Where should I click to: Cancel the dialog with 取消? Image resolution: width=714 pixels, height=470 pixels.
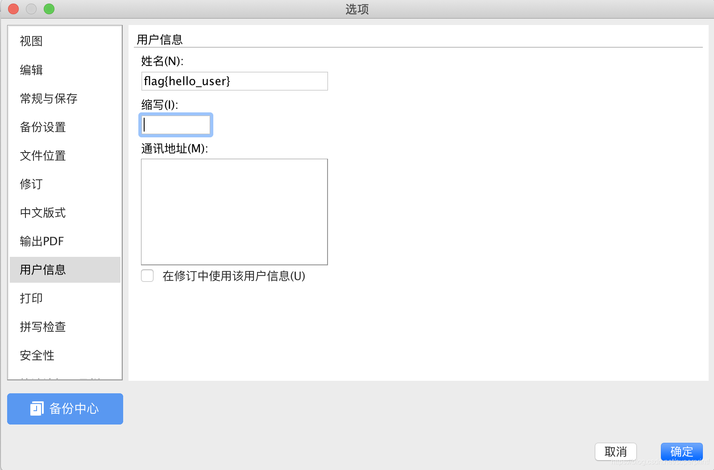click(x=616, y=452)
